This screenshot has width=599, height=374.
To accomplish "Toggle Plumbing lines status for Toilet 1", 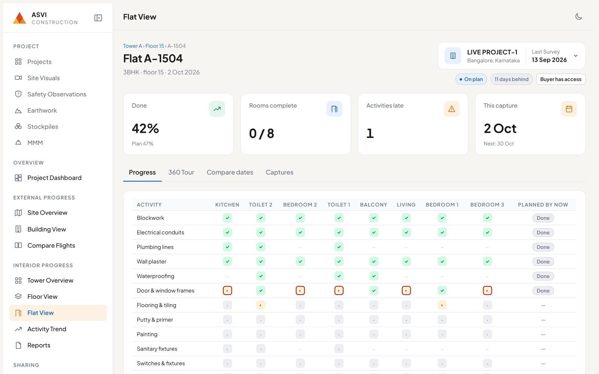I will coord(339,247).
